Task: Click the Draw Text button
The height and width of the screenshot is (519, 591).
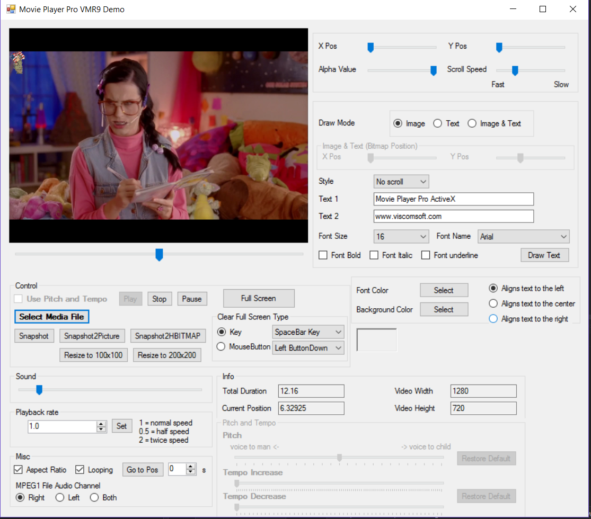Action: point(544,255)
